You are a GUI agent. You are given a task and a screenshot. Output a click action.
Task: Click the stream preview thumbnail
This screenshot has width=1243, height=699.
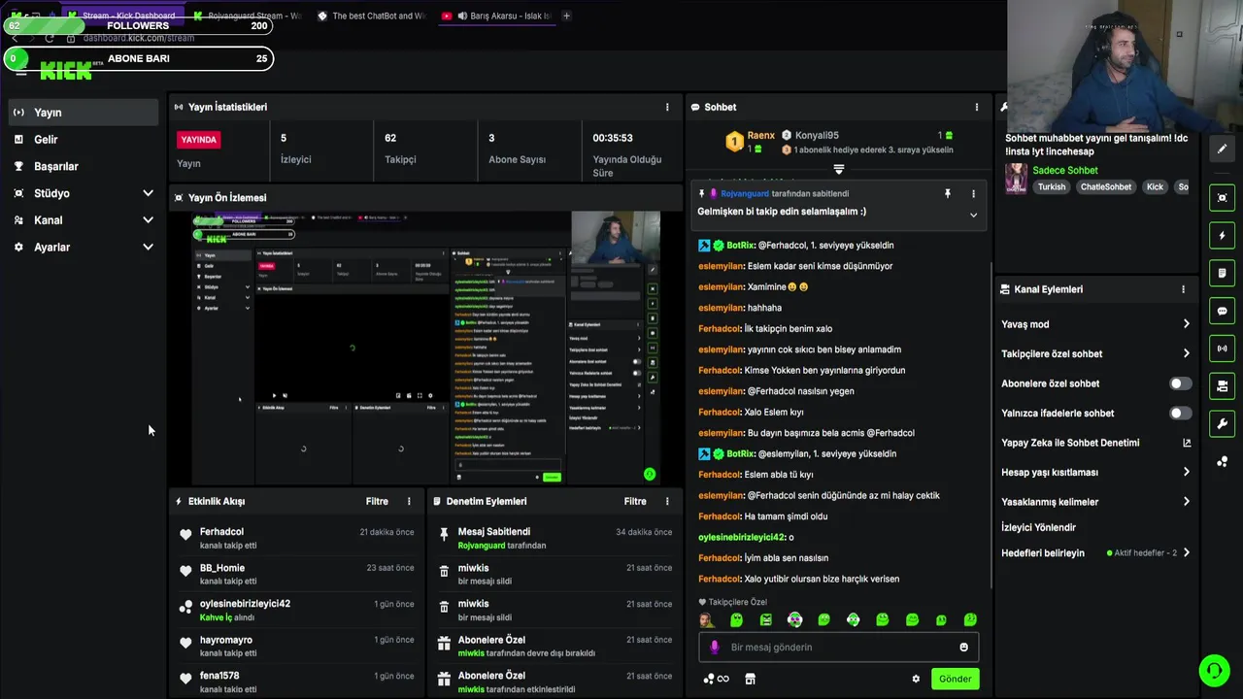coord(426,347)
